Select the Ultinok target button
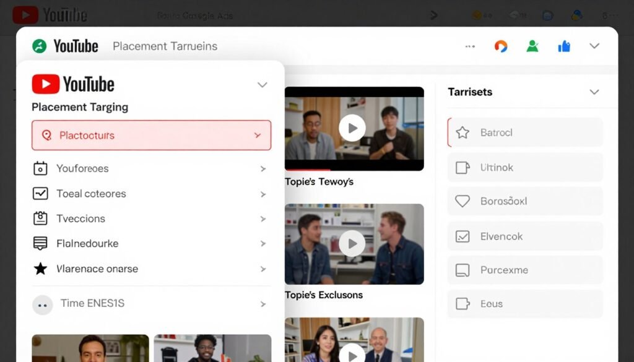634x362 pixels. [525, 167]
